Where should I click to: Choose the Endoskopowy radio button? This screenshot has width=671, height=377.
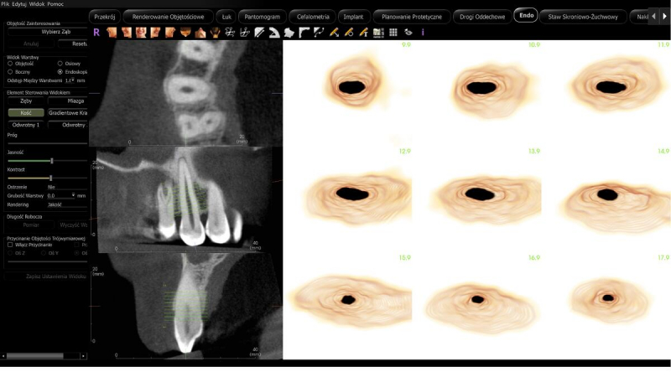(60, 72)
